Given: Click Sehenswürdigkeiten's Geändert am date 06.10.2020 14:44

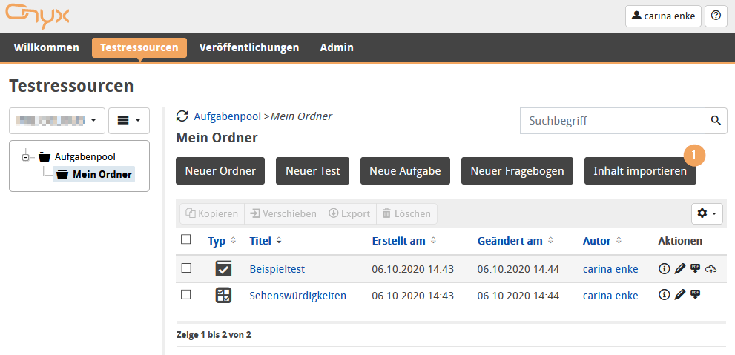Looking at the screenshot, I should coord(518,296).
